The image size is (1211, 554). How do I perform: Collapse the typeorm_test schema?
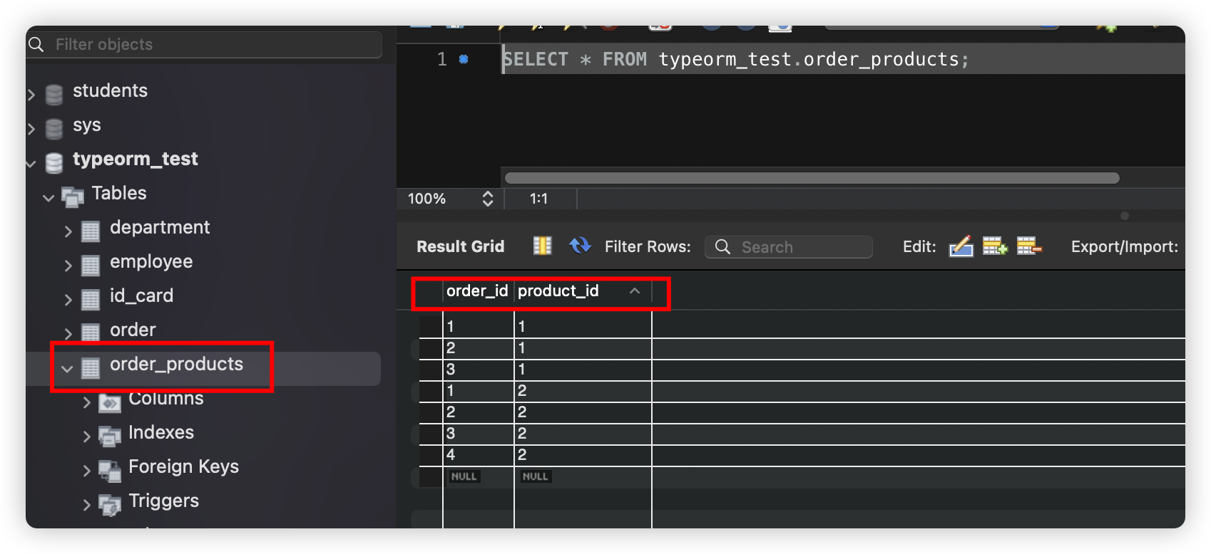coord(31,163)
